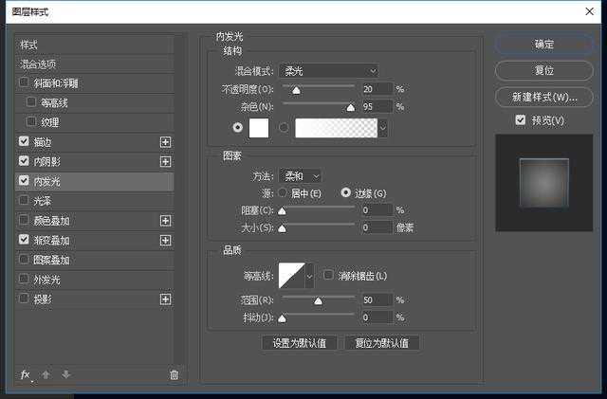
Task: Click the plus icon next to 投影
Action: [166, 299]
